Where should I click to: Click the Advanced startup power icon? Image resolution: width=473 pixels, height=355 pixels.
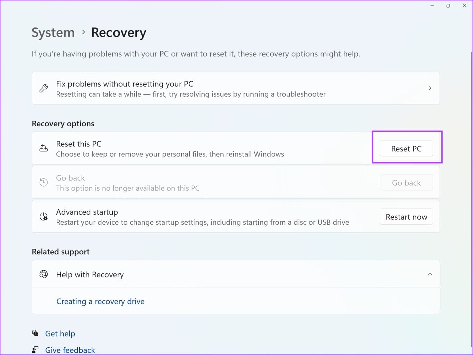pos(43,216)
